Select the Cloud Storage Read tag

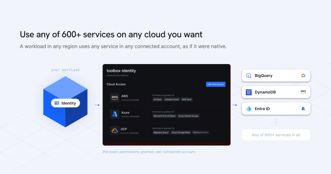(181, 133)
